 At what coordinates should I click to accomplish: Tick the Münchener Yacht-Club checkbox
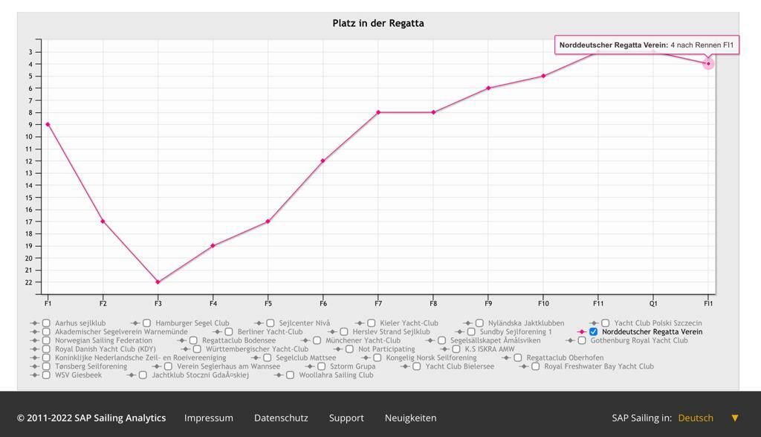(x=317, y=341)
